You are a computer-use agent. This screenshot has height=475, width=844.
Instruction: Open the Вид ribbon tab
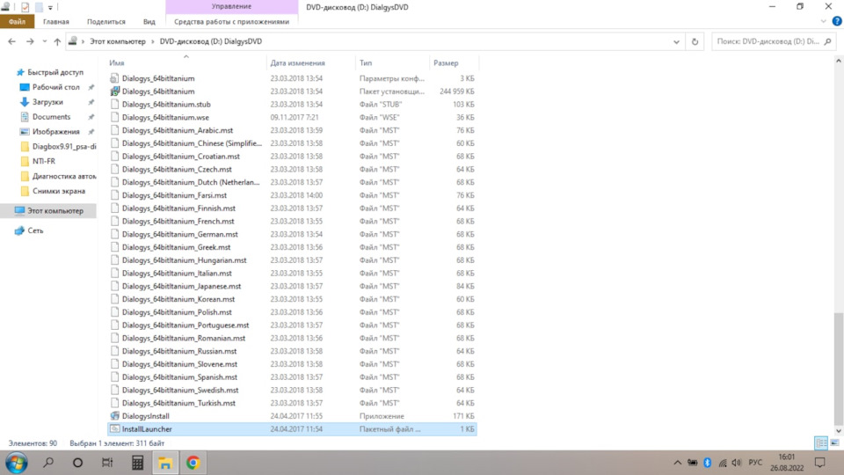[x=149, y=21]
